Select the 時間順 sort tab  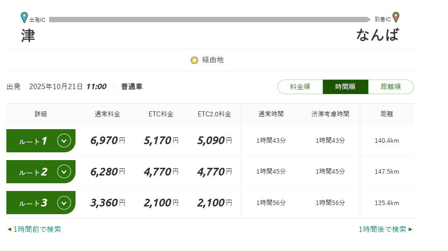click(345, 87)
